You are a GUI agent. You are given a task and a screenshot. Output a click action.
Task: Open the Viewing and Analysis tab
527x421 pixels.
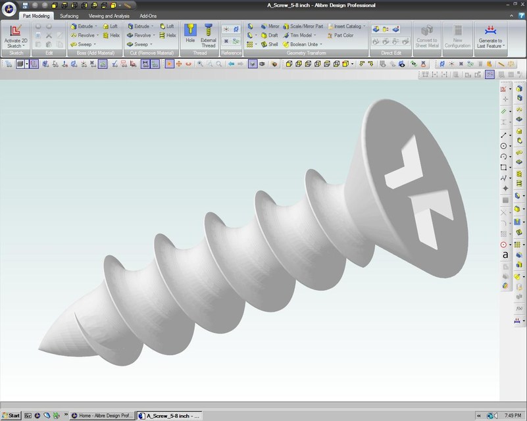(109, 15)
